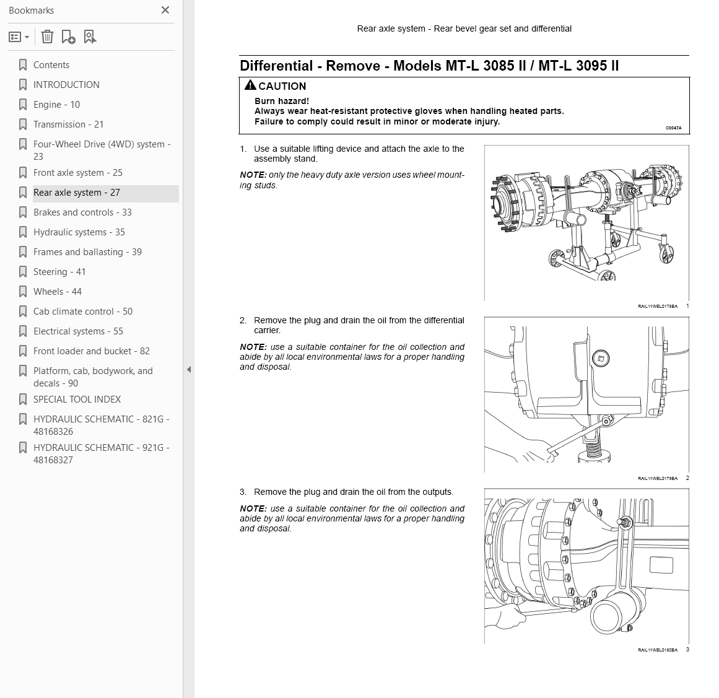Click the bookmark icon beside SPECIAL TOOL INDEX
This screenshot has height=698, width=719.
(x=22, y=399)
